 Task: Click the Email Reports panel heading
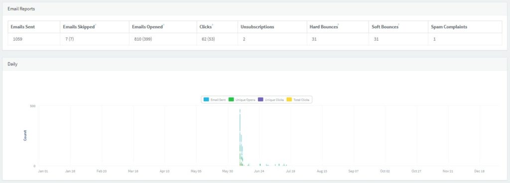click(x=21, y=9)
